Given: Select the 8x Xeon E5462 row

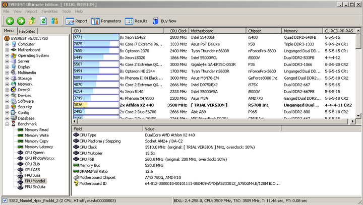Looking at the screenshot, I should coord(214,37).
